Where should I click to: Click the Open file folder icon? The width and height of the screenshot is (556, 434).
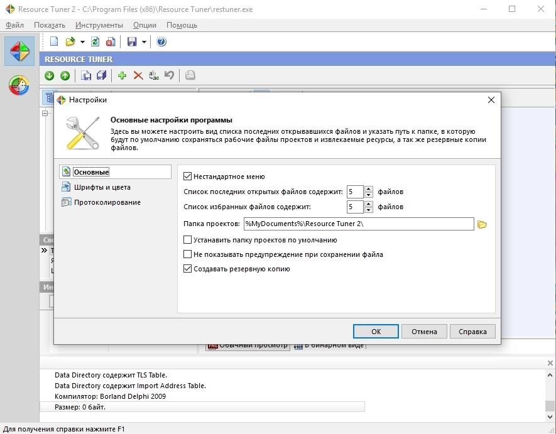point(70,41)
